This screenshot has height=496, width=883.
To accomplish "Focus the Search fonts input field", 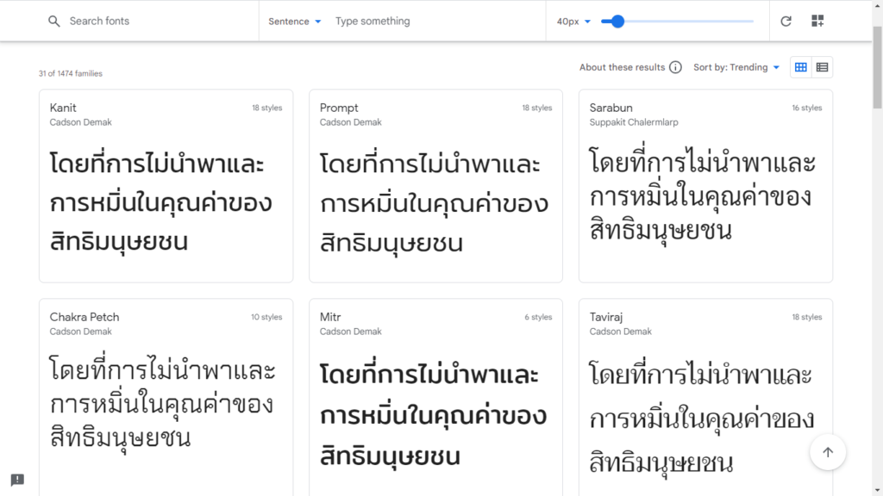I will [x=155, y=22].
